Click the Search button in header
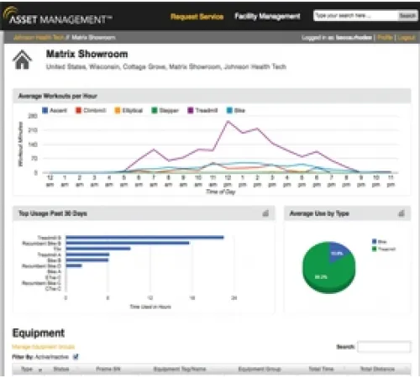 pos(407,16)
